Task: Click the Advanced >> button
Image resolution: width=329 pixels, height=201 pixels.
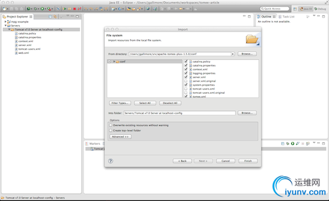Action: pyautogui.click(x=120, y=137)
